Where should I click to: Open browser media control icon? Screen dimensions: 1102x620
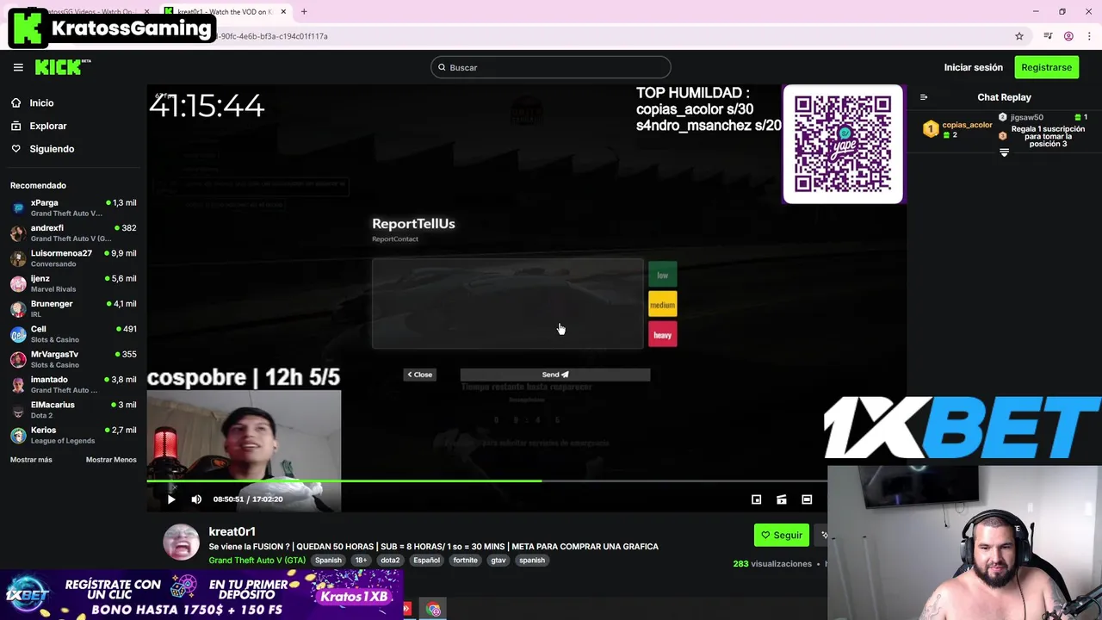tap(1048, 36)
